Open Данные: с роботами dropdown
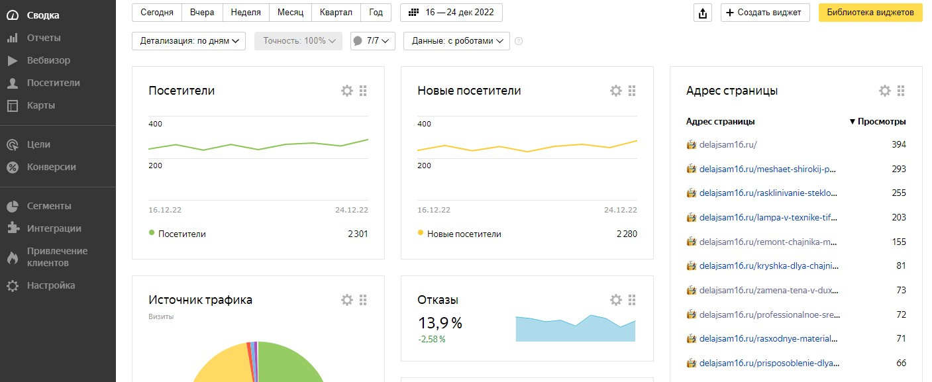The height and width of the screenshot is (382, 932). (456, 41)
